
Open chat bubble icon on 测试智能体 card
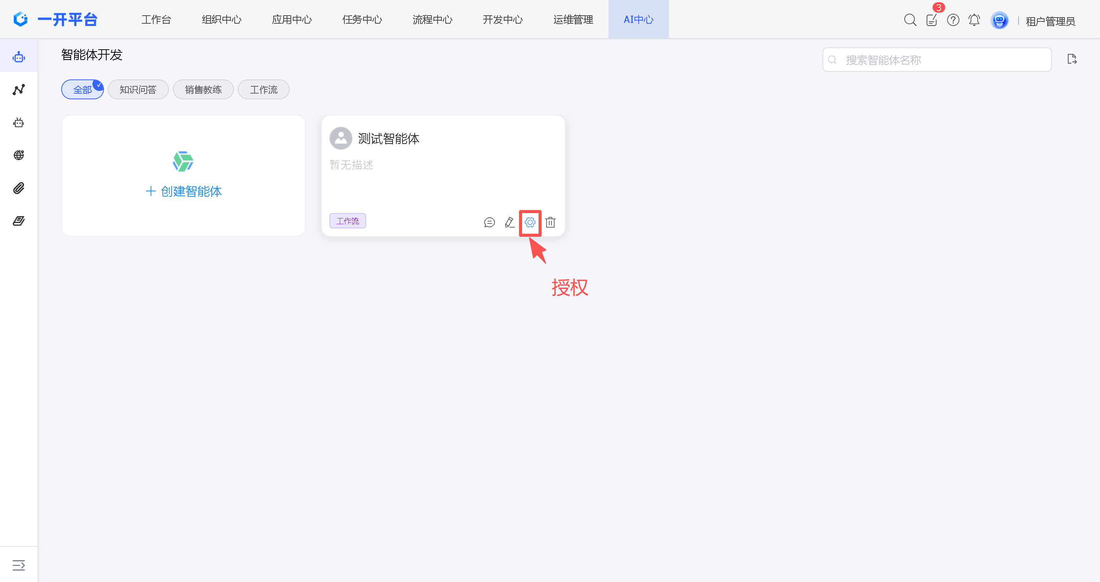[489, 222]
